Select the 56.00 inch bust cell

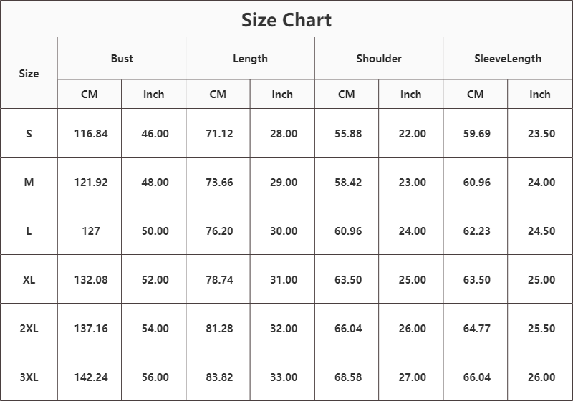click(155, 377)
